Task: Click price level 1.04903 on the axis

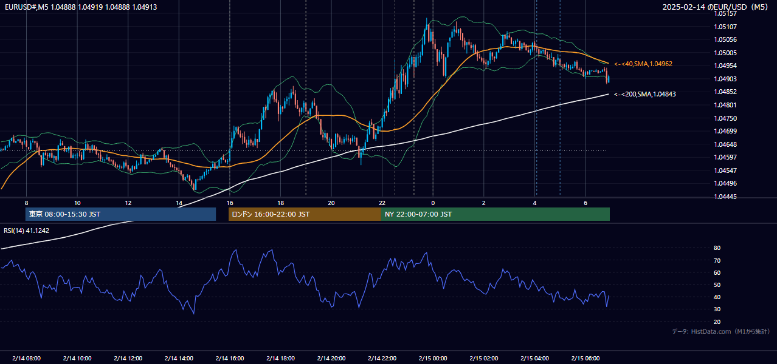Action: [x=725, y=79]
